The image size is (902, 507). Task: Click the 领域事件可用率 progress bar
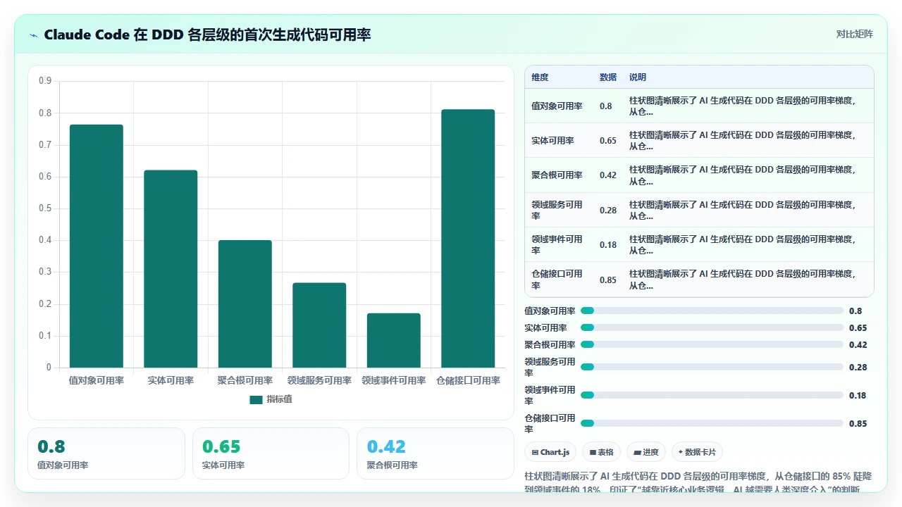[x=712, y=395]
